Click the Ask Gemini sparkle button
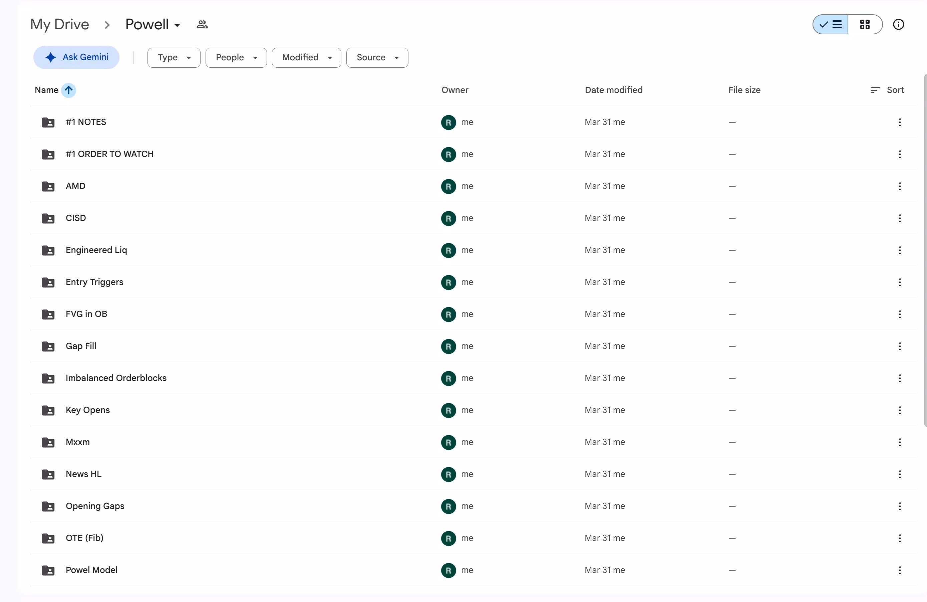The width and height of the screenshot is (927, 602). 76,57
